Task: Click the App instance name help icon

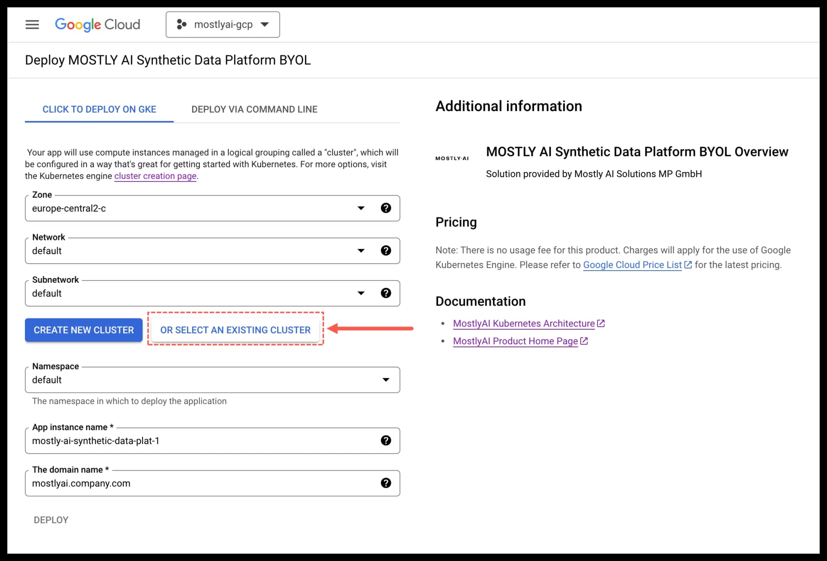Action: coord(386,440)
